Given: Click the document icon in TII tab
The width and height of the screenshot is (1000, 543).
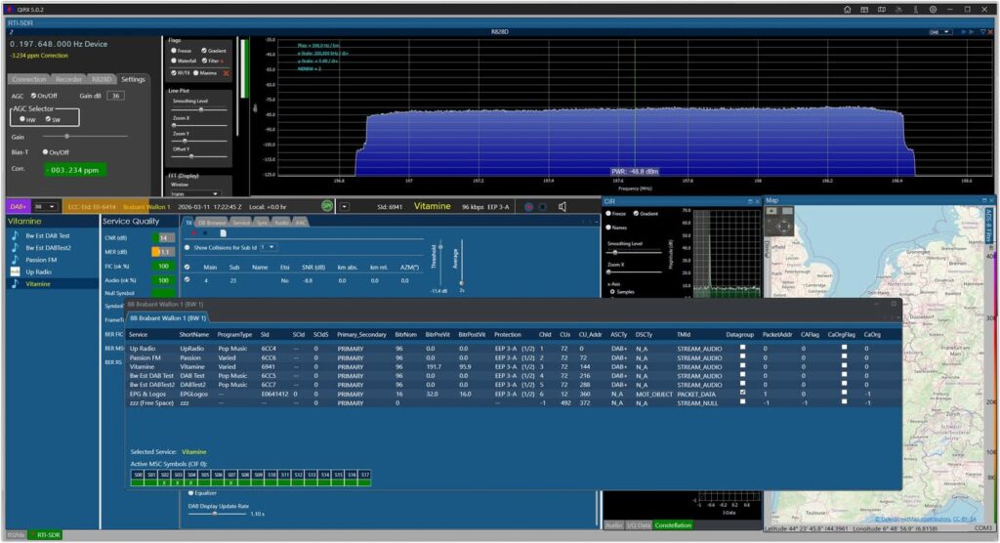Looking at the screenshot, I should pyautogui.click(x=222, y=233).
